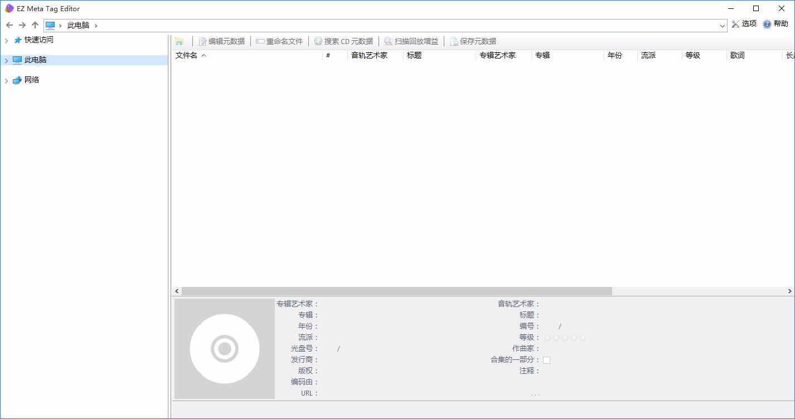The image size is (795, 419).
Task: Sort by the 标题 column header
Action: coord(439,56)
